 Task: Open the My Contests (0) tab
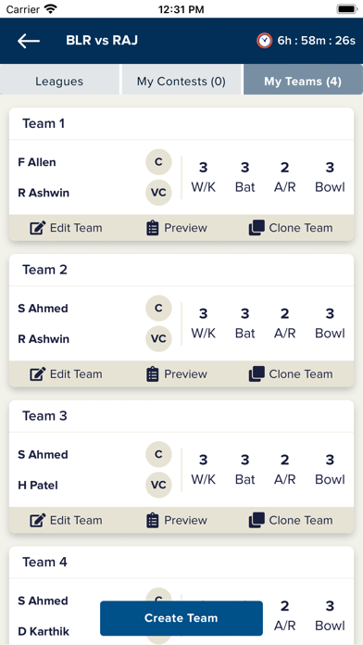[181, 81]
